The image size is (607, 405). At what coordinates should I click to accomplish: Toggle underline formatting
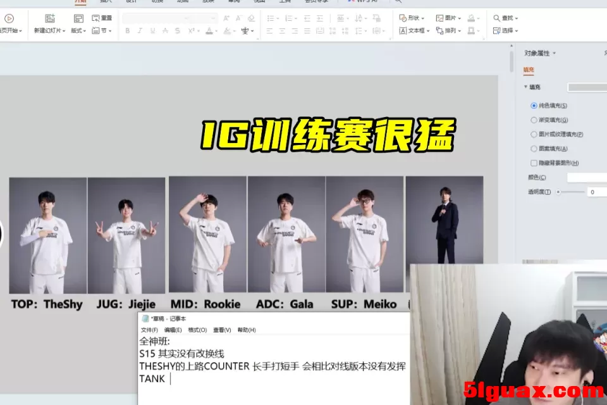[x=152, y=30]
